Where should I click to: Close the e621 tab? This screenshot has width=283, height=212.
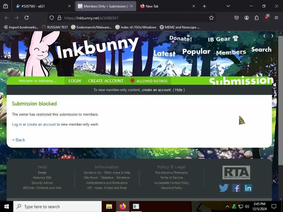click(69, 6)
